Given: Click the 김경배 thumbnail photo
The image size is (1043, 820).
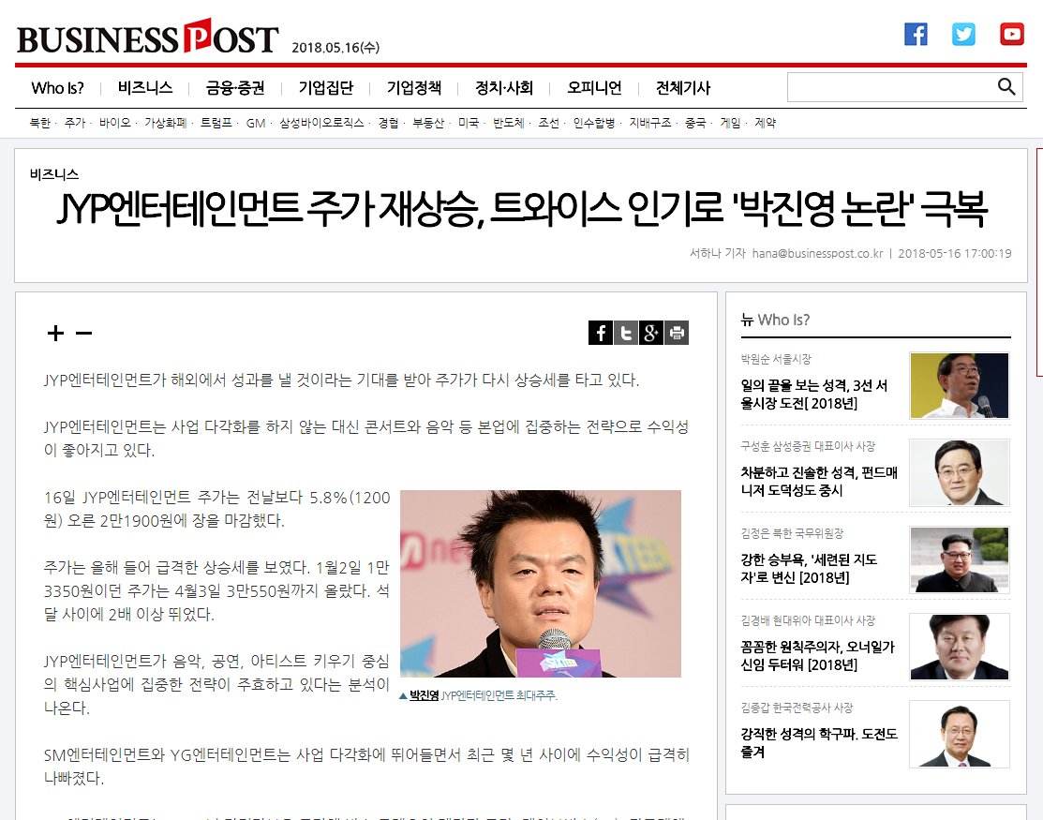Looking at the screenshot, I should [x=960, y=647].
